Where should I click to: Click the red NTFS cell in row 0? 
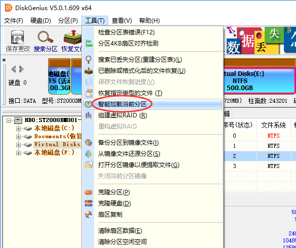click(273, 136)
